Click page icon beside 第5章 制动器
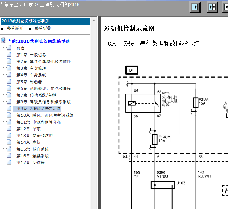Image resolution: width=228 pixels, height=209 pixels. pyautogui.click(x=9, y=81)
